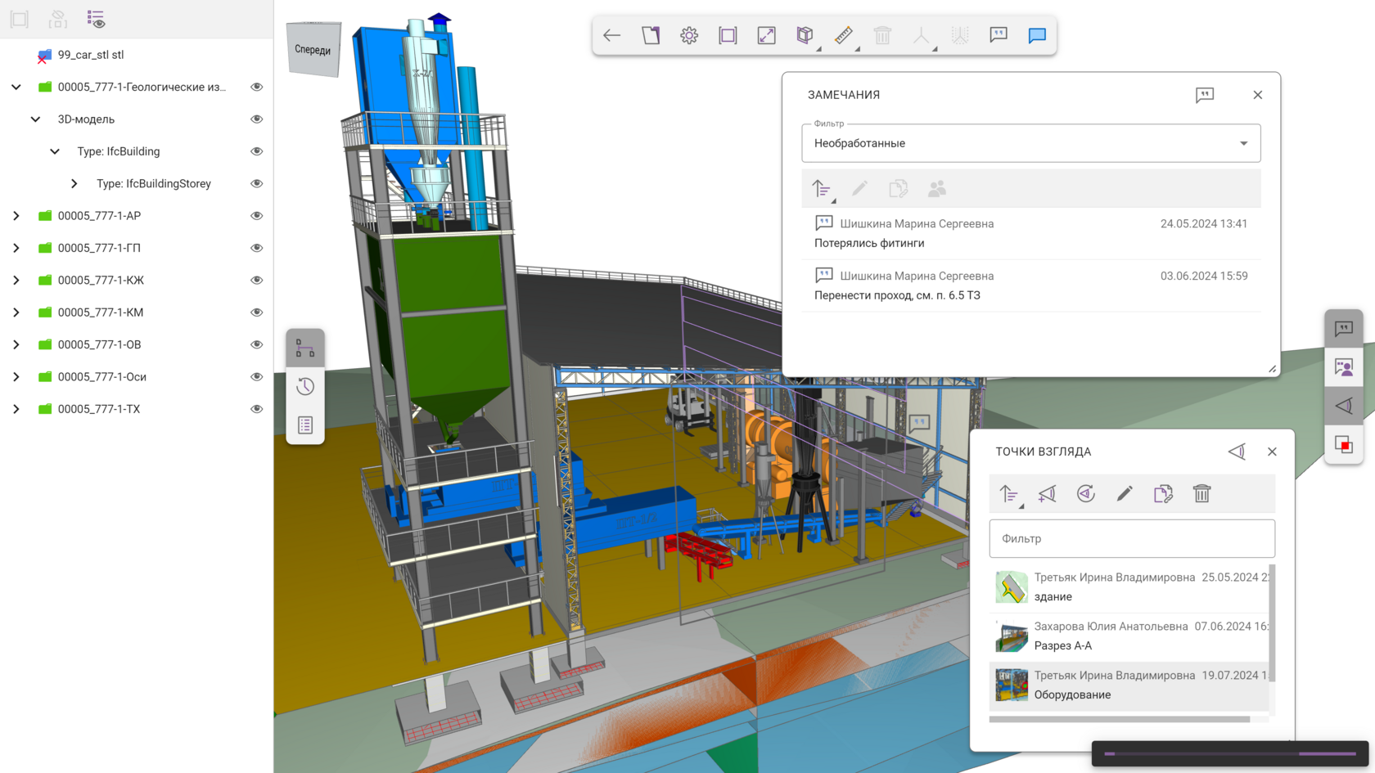Open the Необработанные filter dropdown
The height and width of the screenshot is (773, 1375).
1030,143
